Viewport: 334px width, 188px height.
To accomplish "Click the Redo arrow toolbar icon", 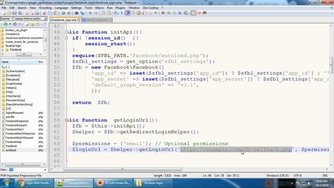I will (69, 13).
